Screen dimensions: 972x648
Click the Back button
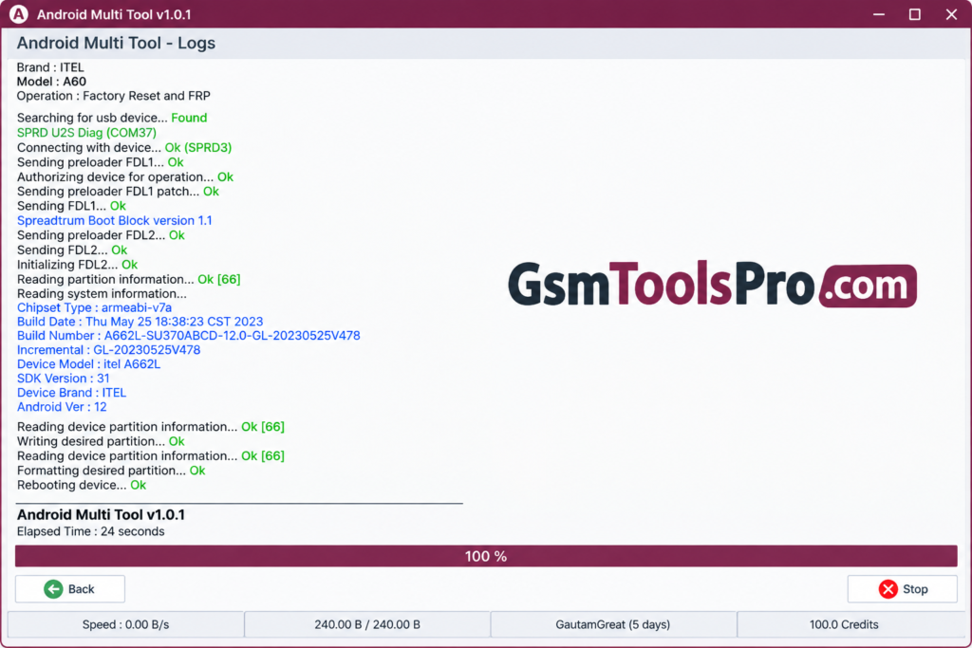tap(70, 588)
